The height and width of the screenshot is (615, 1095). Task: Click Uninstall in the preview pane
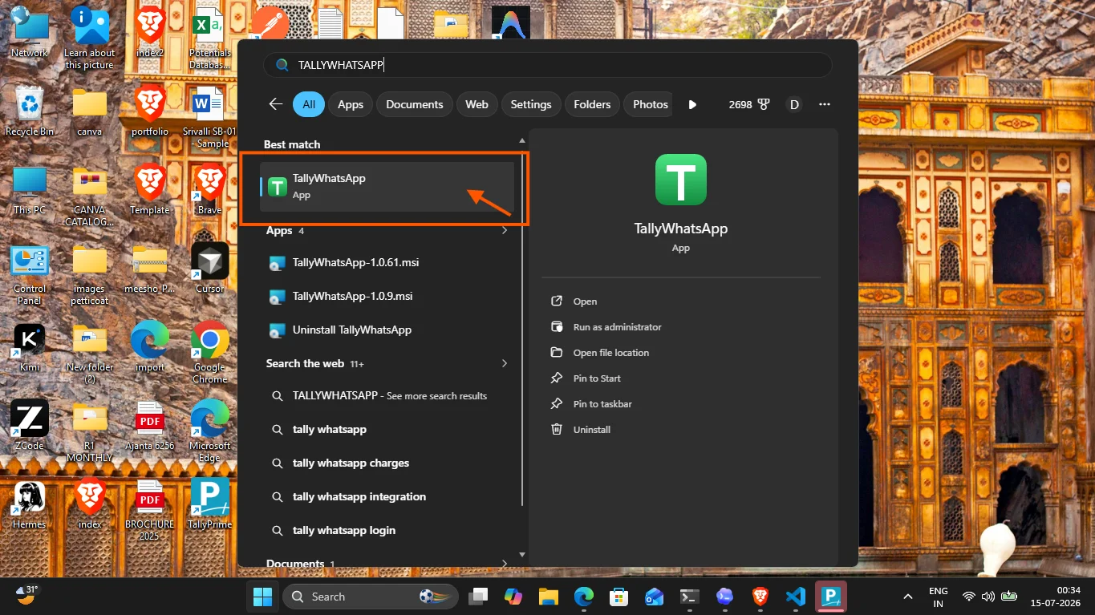pos(592,430)
